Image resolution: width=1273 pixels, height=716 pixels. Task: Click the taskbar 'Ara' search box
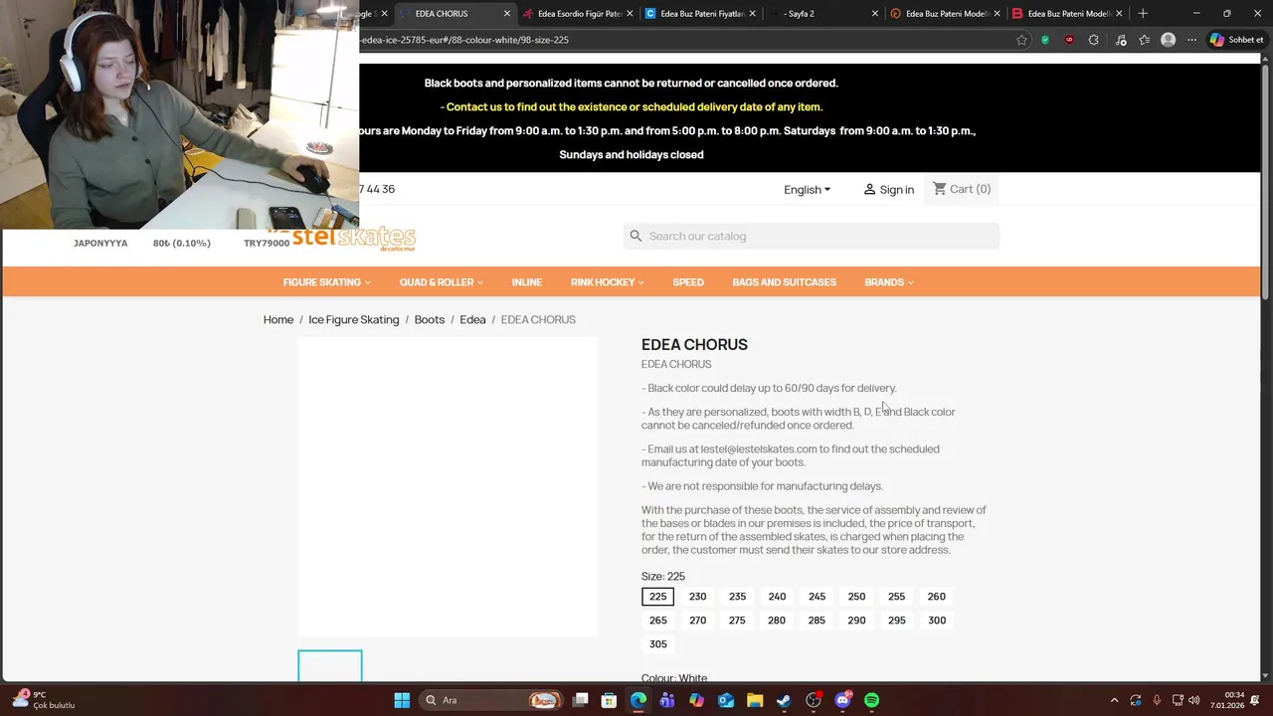pyautogui.click(x=491, y=700)
